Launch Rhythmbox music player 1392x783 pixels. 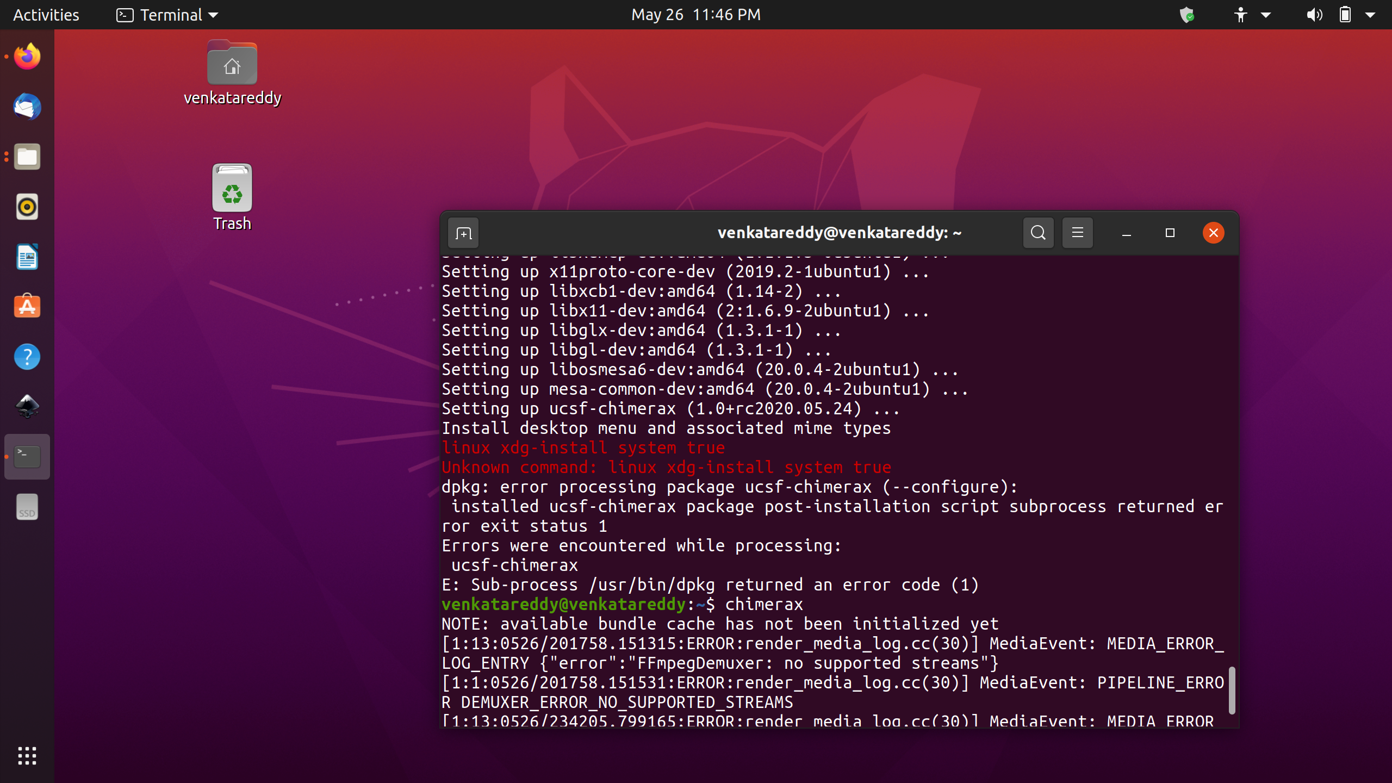click(27, 207)
